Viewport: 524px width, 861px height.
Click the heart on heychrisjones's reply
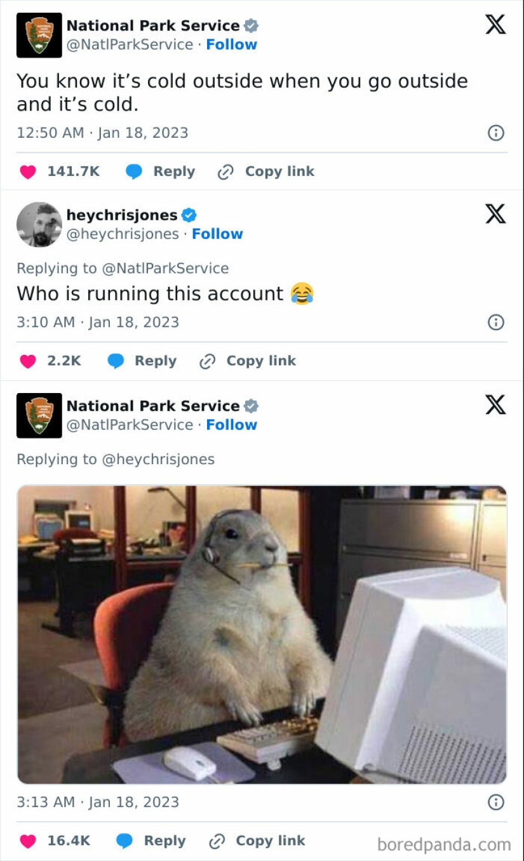[28, 361]
